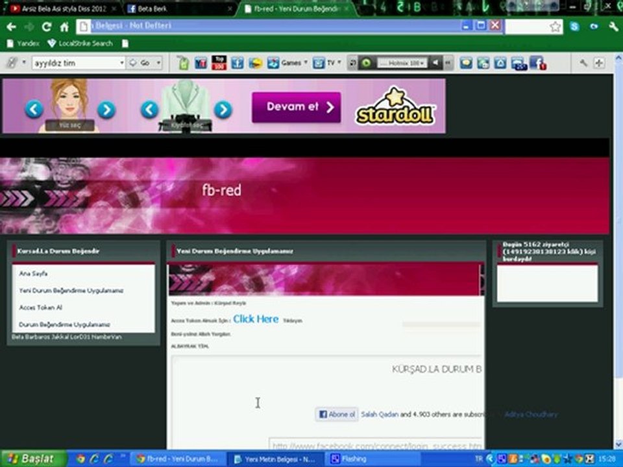This screenshot has height=467, width=623.
Task: Play the toolbar radio player
Action: pos(366,63)
